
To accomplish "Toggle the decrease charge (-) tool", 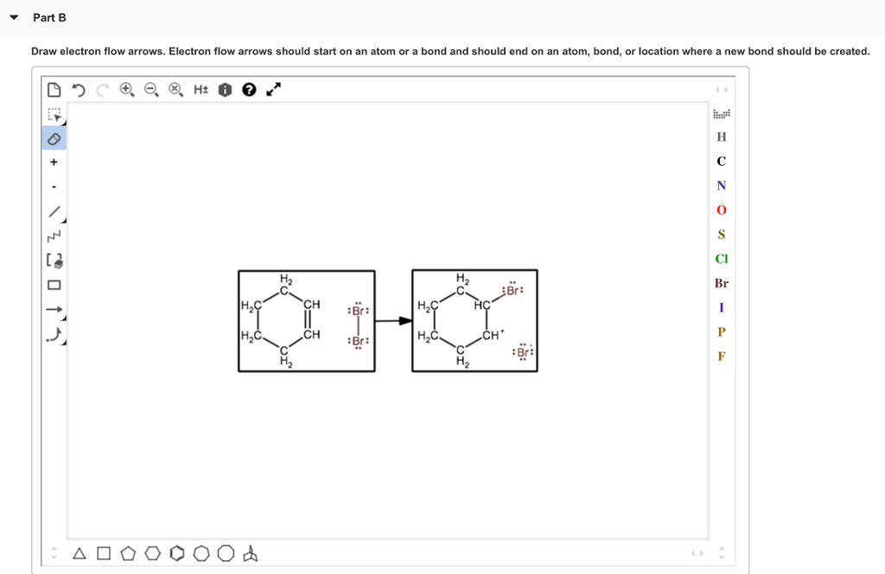I will point(54,185).
